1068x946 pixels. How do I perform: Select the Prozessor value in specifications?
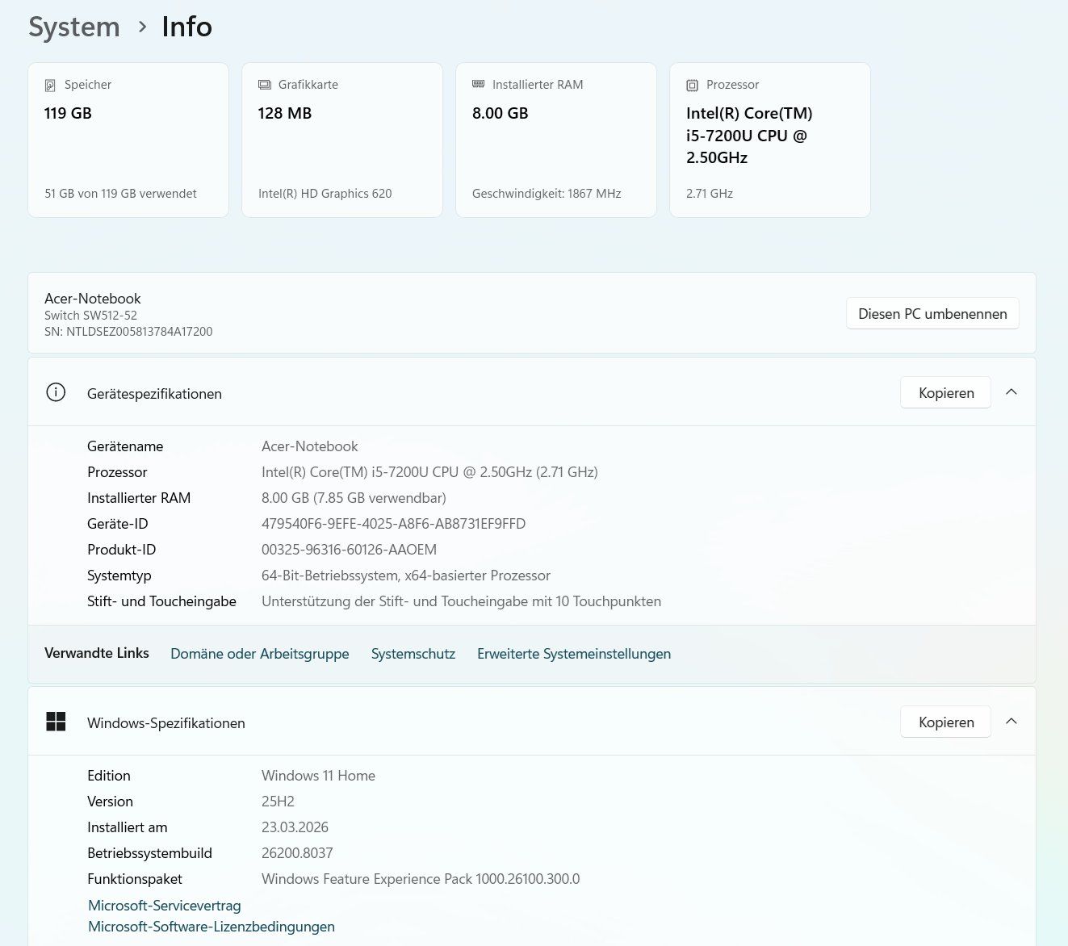tap(429, 472)
